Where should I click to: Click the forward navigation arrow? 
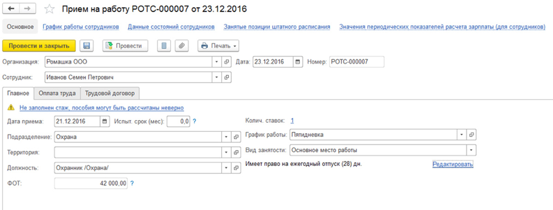point(27,9)
